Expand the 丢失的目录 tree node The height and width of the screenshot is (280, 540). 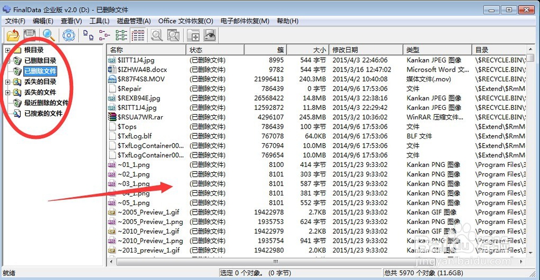[x=8, y=82]
